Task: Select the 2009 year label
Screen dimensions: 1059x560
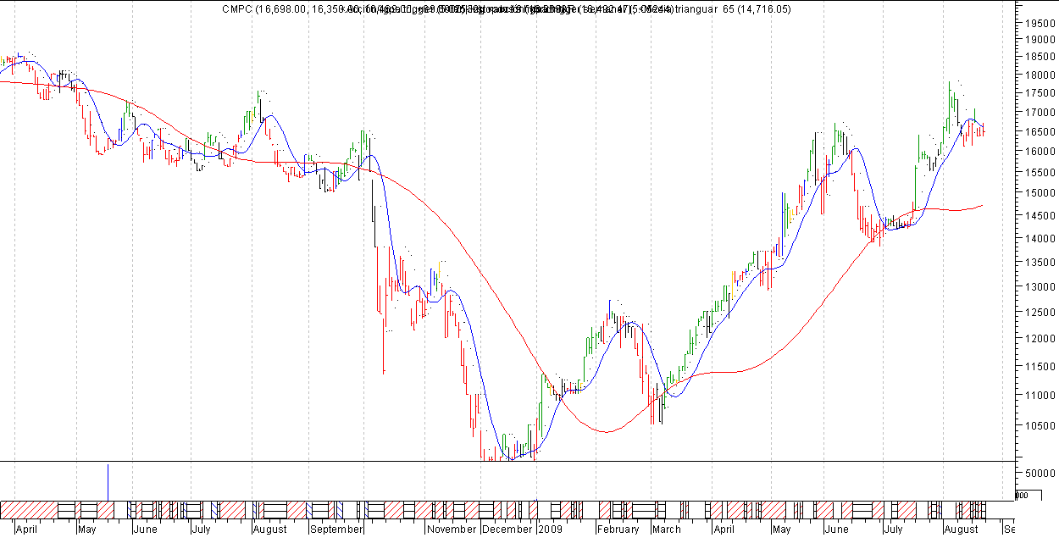Action: (550, 530)
